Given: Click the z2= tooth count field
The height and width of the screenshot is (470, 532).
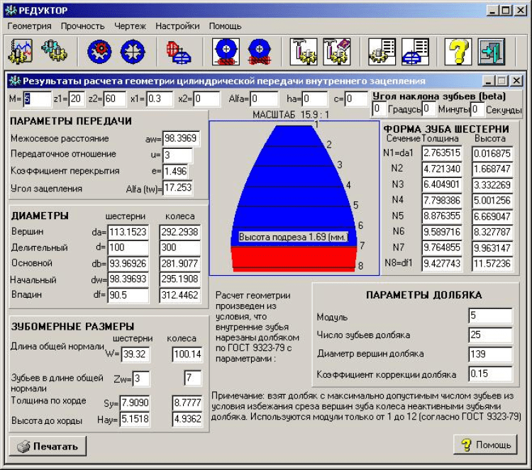Looking at the screenshot, I should [115, 99].
